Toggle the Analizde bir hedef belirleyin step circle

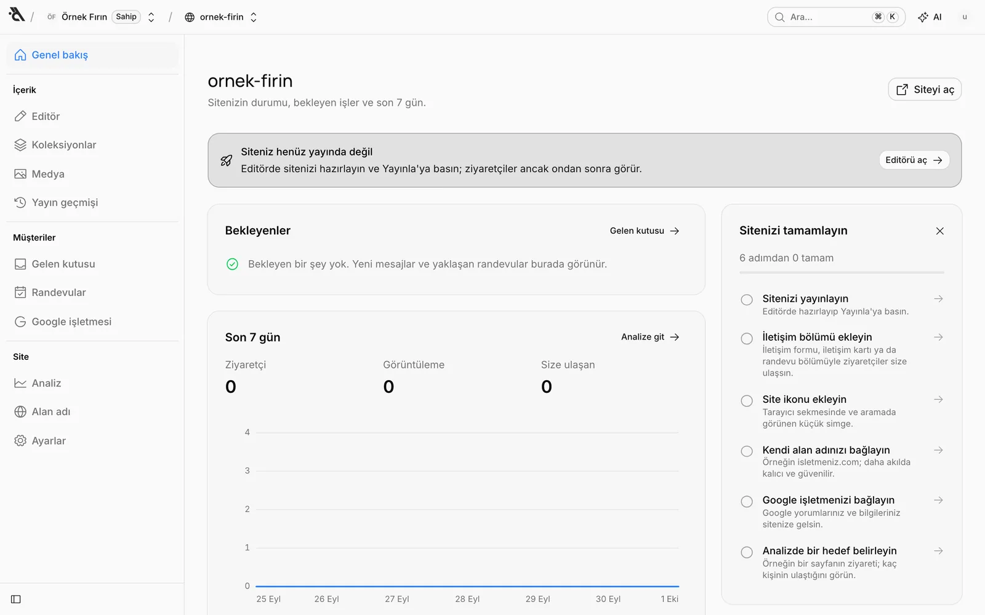coord(747,552)
